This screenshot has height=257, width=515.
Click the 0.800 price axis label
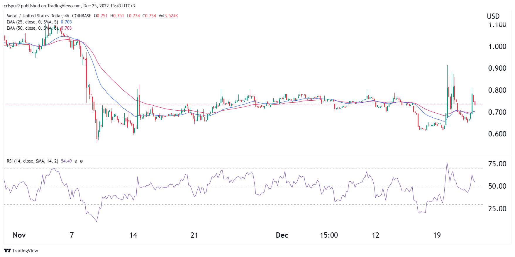497,90
